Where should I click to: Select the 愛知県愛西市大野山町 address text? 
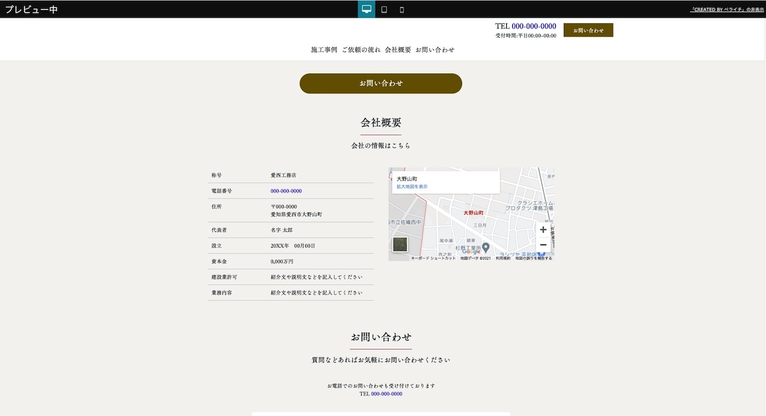pos(296,214)
